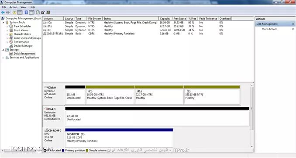Sort by the File System column header
The image size is (296, 158).
pos(95,18)
